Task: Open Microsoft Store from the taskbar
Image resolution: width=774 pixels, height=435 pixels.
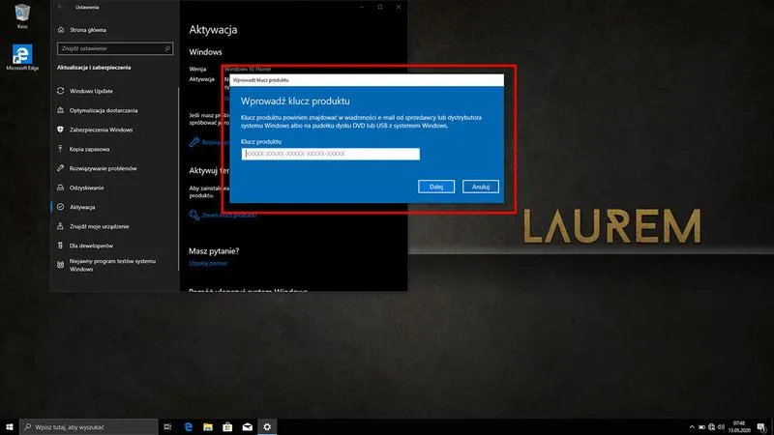Action: (x=227, y=426)
